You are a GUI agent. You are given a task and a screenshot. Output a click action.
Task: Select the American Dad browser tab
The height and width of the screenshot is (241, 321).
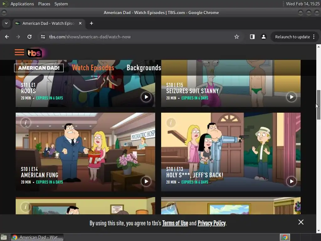tap(49, 23)
